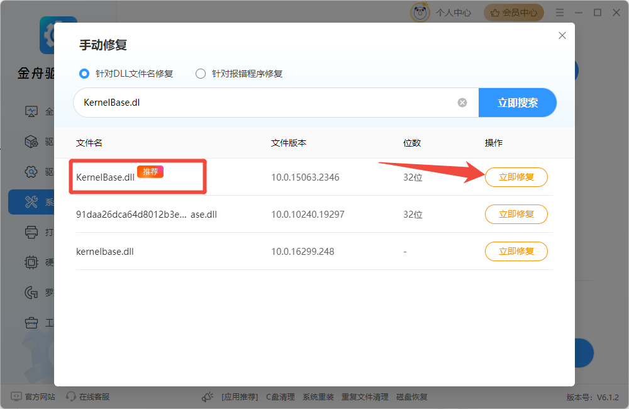The height and width of the screenshot is (409, 629).
Task: Close the 手动修复 dialog
Action: (x=562, y=36)
